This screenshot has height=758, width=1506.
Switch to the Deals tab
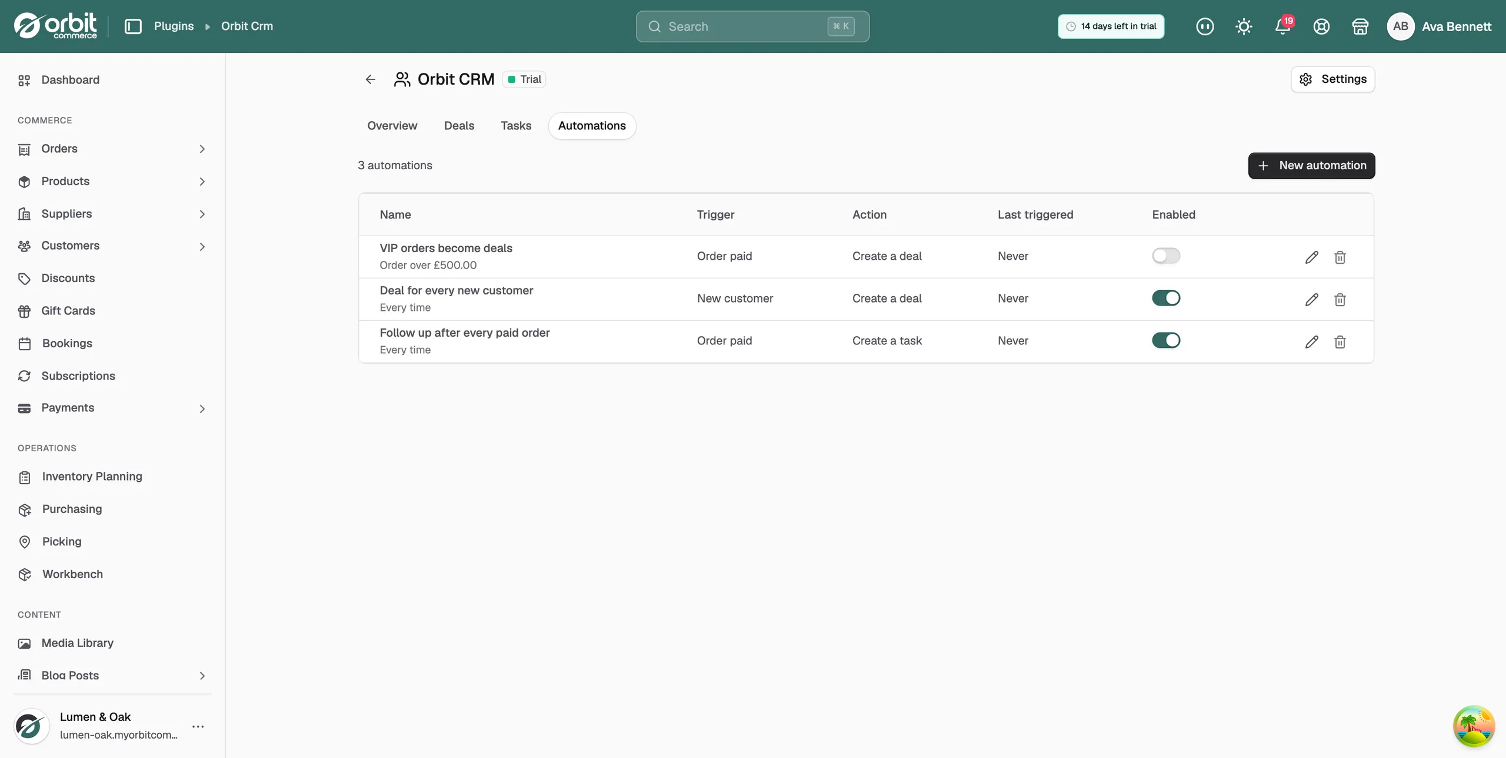pos(459,126)
